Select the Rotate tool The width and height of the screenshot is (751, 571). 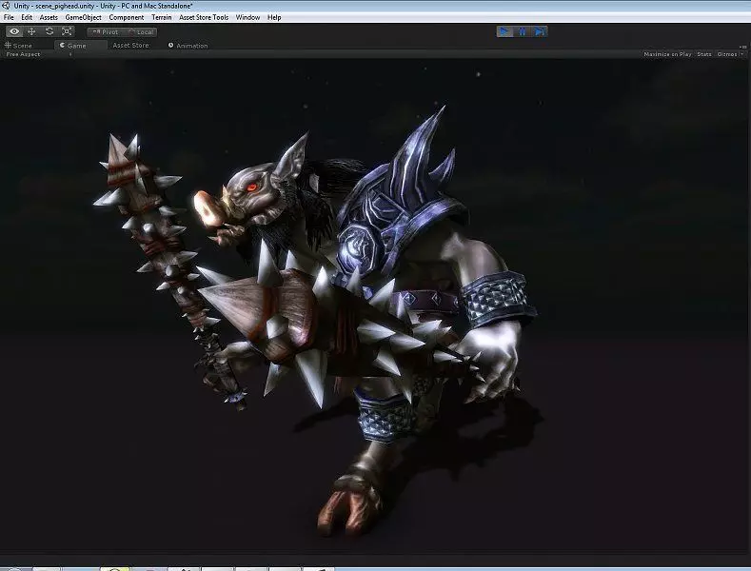tap(49, 31)
